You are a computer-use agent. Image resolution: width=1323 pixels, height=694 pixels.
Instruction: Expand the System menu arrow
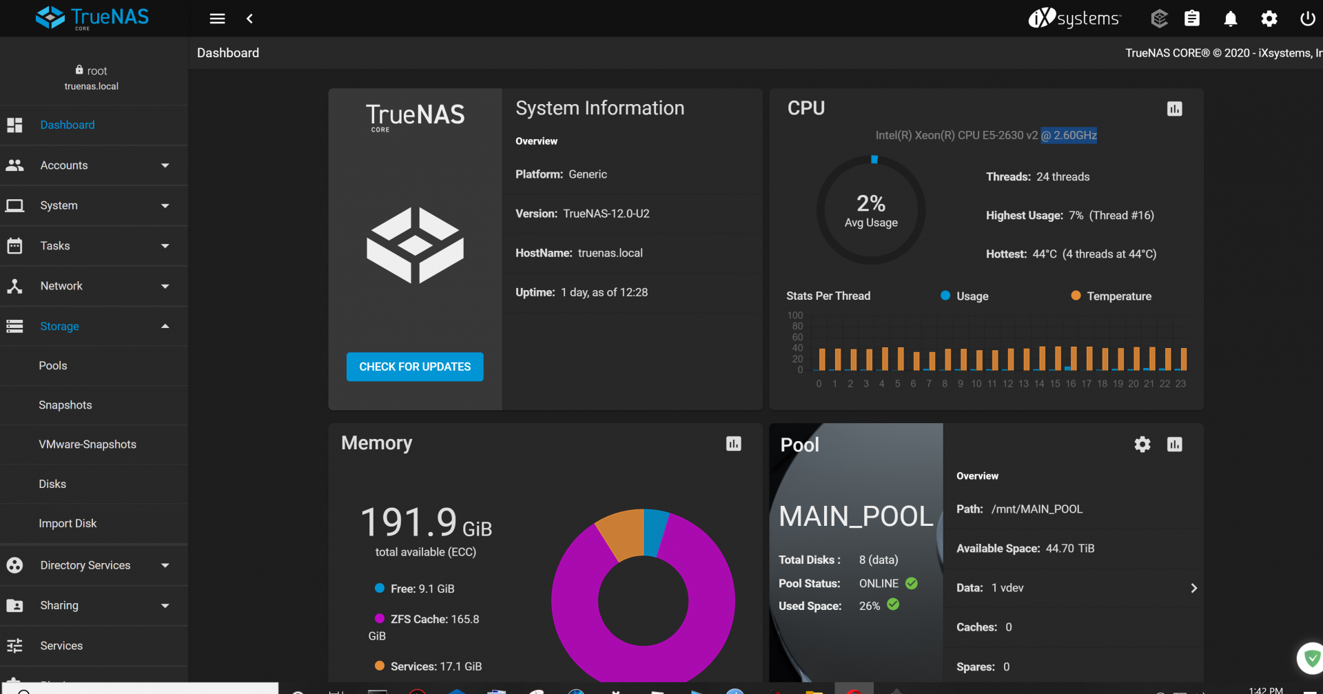click(165, 205)
